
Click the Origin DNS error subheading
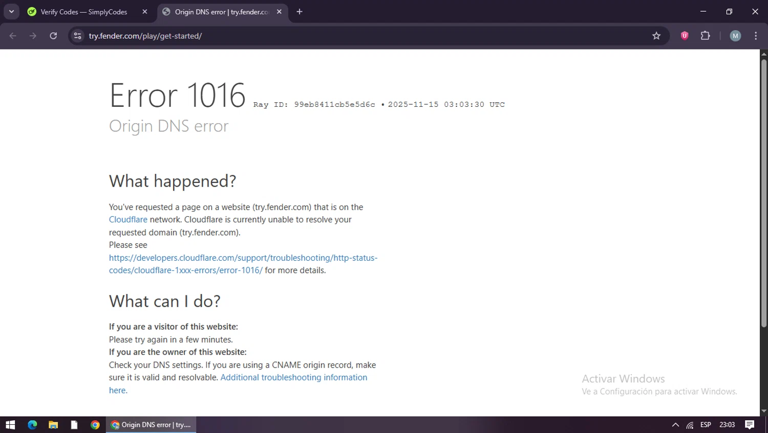click(168, 126)
